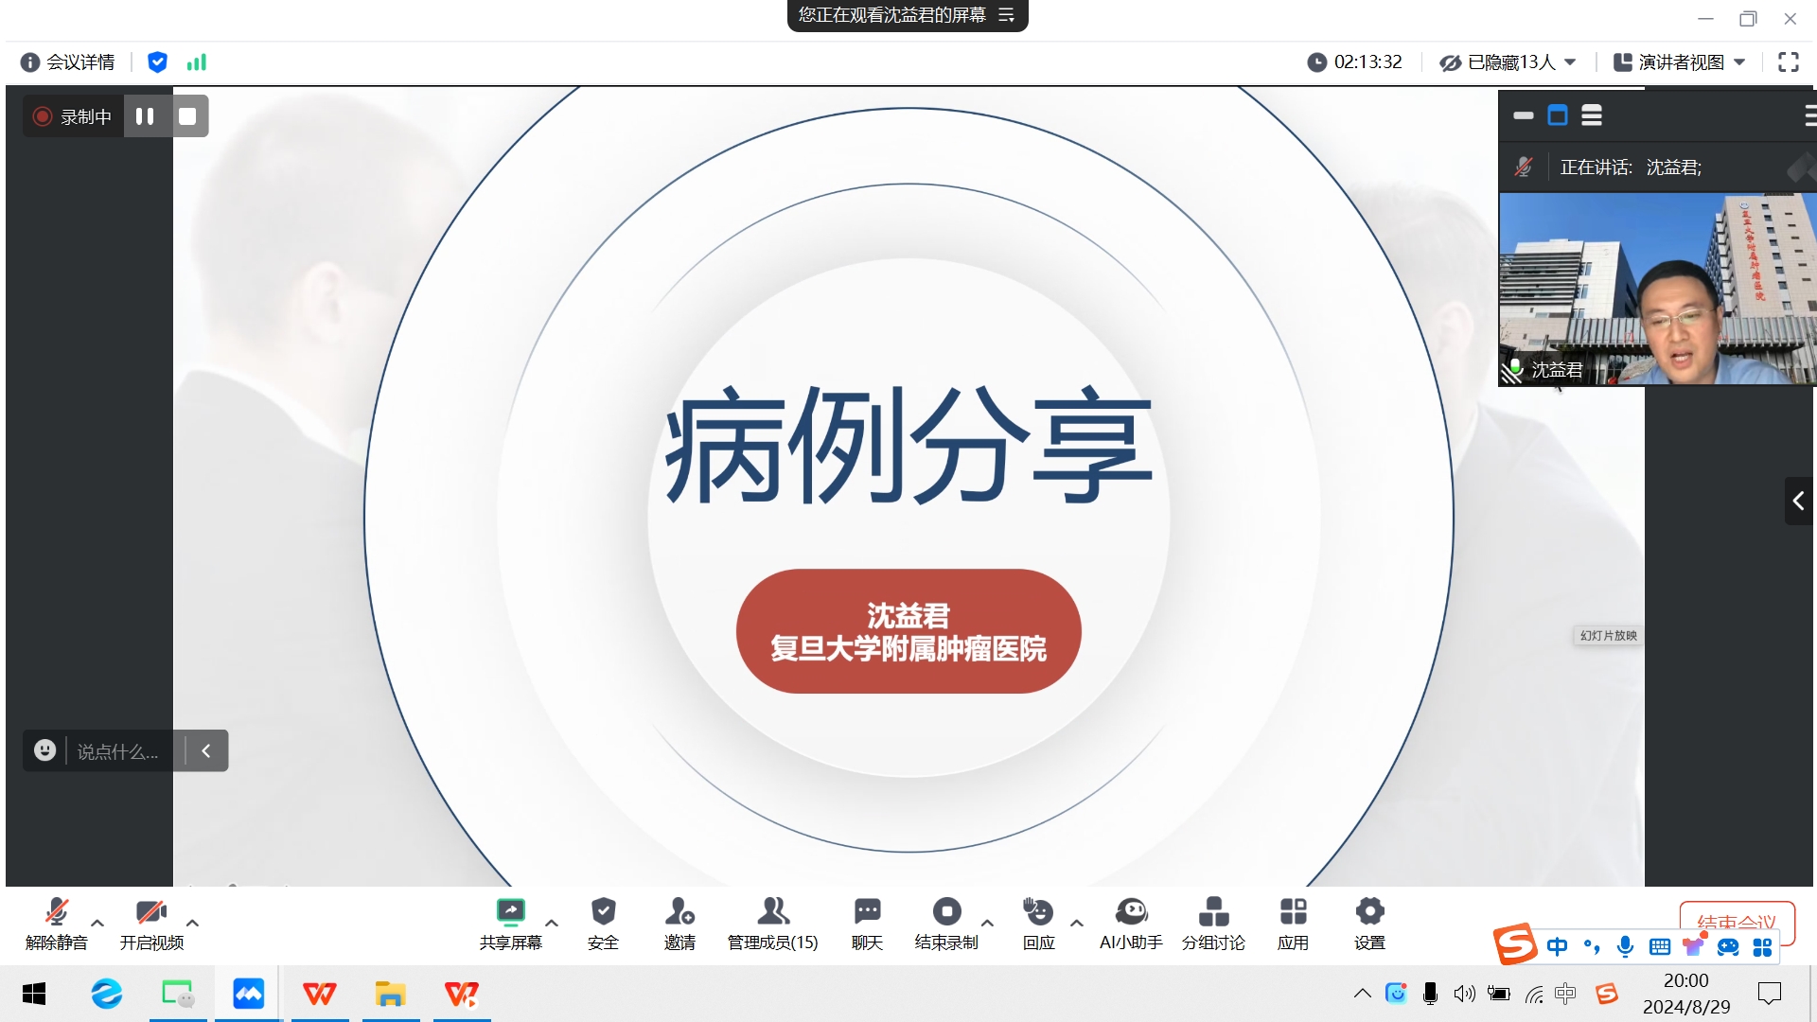Expand the side panel arrow on right edge
Image resolution: width=1817 pixels, height=1022 pixels.
tap(1799, 501)
